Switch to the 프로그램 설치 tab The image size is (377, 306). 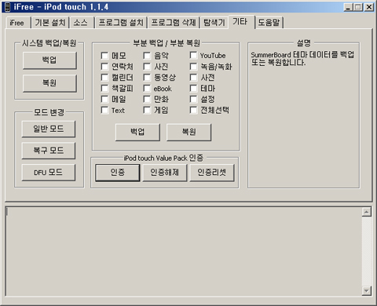121,23
